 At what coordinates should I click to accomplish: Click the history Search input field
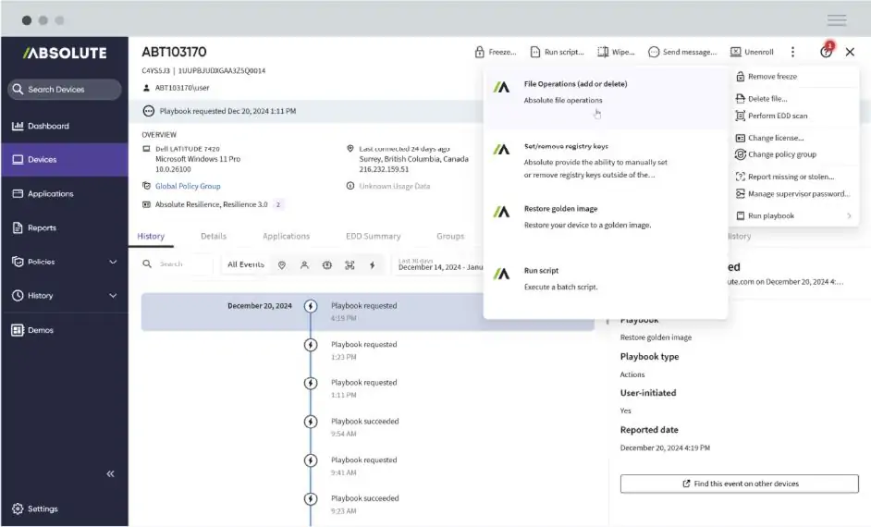coord(178,264)
